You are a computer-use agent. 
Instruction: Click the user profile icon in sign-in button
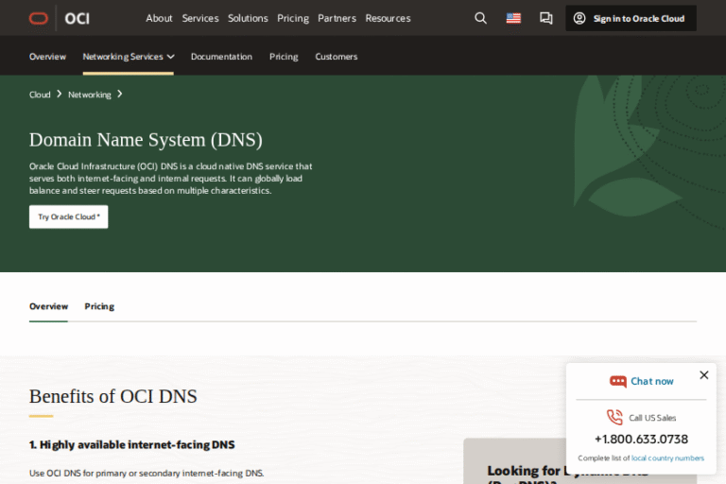pos(579,18)
